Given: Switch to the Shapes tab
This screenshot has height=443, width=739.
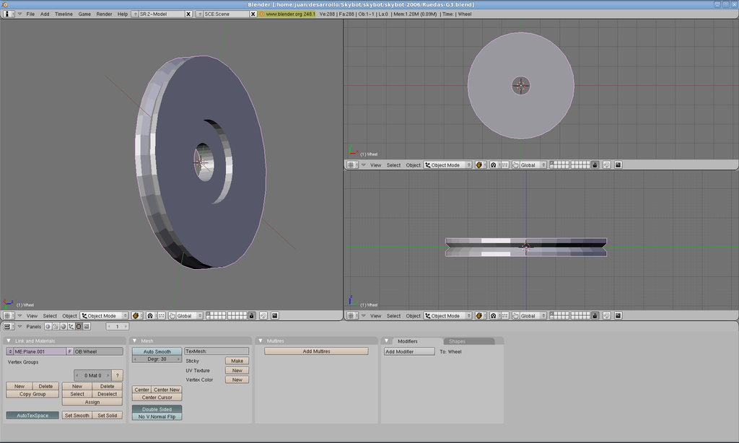Looking at the screenshot, I should [457, 341].
